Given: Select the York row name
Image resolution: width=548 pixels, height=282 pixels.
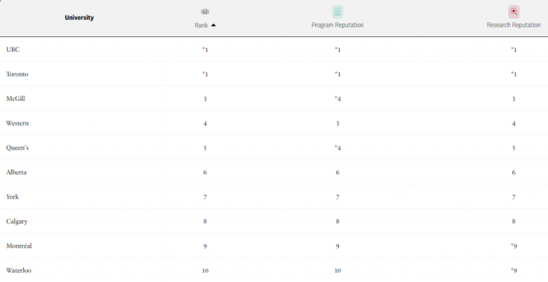Looking at the screenshot, I should point(12,197).
